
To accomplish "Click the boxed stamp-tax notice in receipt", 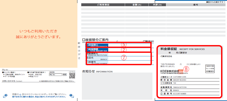I will coord(210,69).
